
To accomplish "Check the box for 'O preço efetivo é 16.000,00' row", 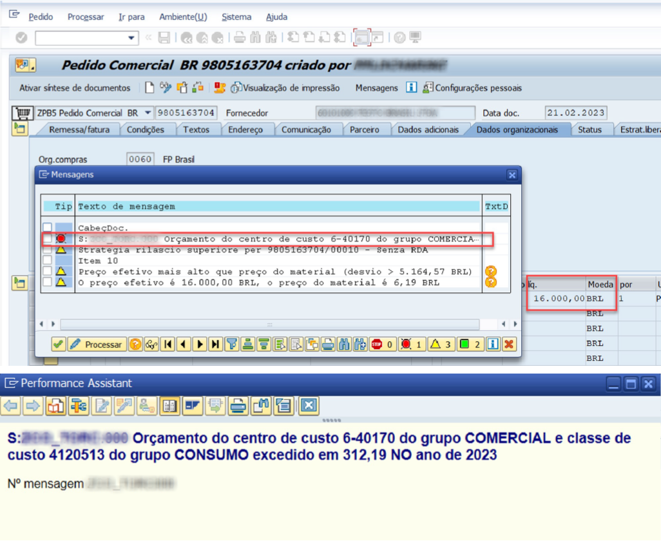I will point(47,282).
